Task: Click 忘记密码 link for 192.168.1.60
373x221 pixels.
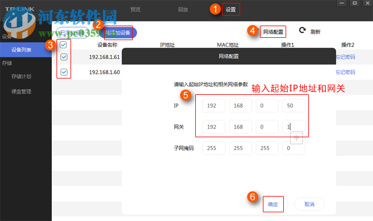Action: 346,72
